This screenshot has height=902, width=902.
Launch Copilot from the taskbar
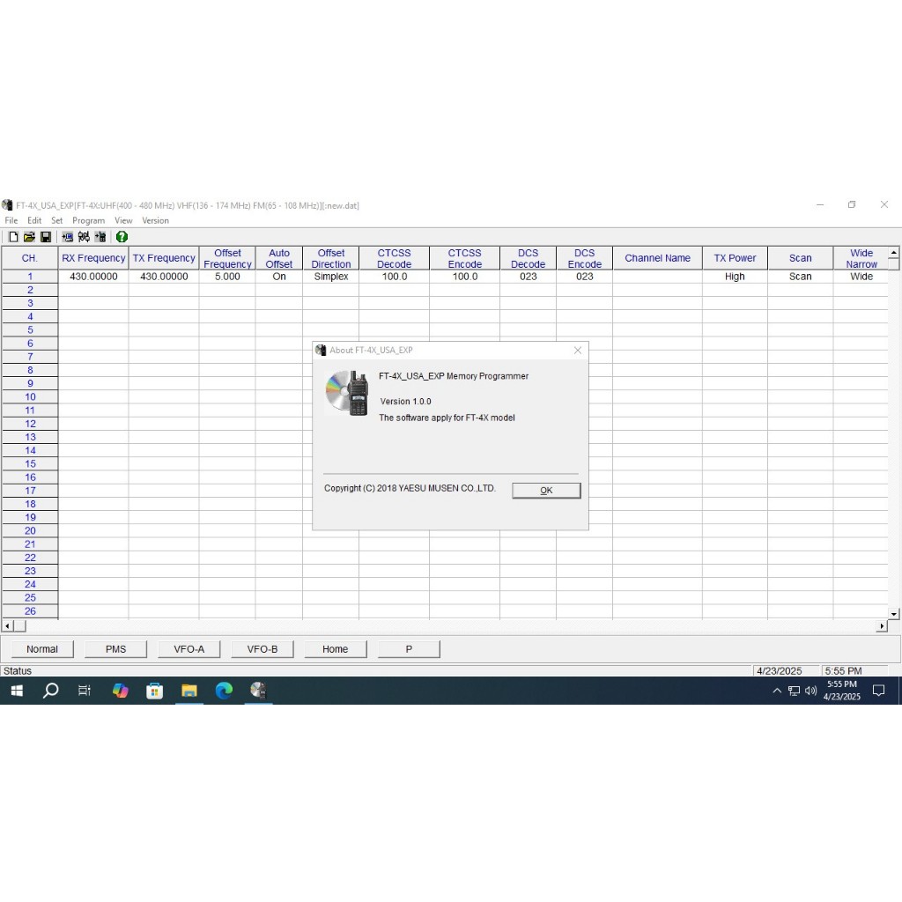pos(120,691)
